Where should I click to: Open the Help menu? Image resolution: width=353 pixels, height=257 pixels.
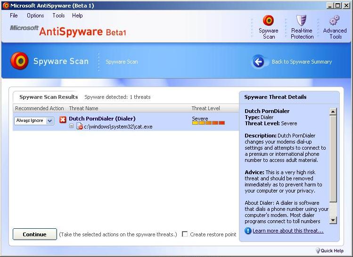pyautogui.click(x=77, y=16)
